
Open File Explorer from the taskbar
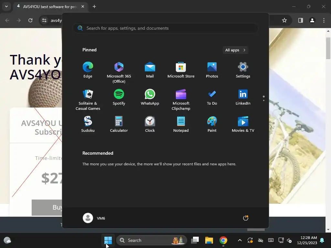coord(209,240)
